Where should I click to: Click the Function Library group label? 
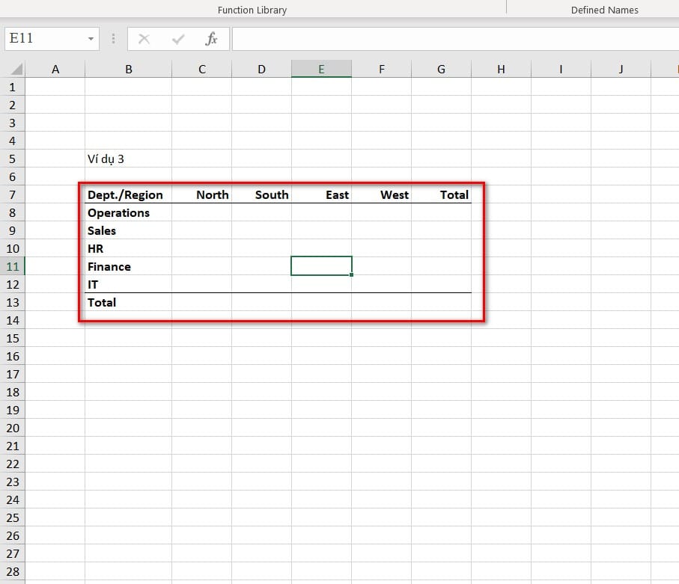click(x=252, y=10)
